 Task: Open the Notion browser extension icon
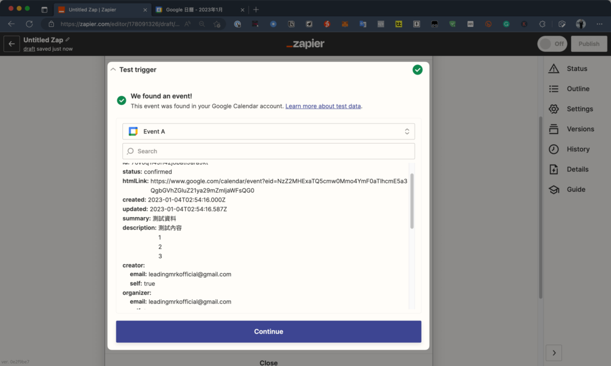[291, 24]
